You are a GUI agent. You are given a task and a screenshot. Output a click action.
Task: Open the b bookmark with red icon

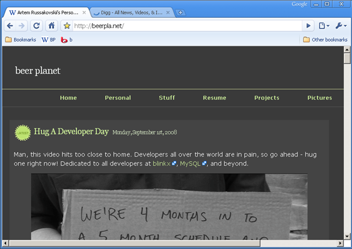[67, 40]
